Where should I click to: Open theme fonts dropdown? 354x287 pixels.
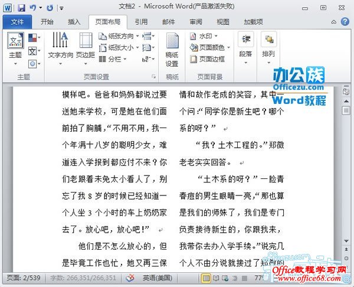coord(34,51)
